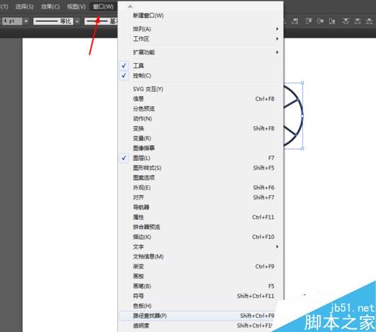This screenshot has width=376, height=332.
Task: Open the 图案选项 panel
Action: [x=201, y=177]
